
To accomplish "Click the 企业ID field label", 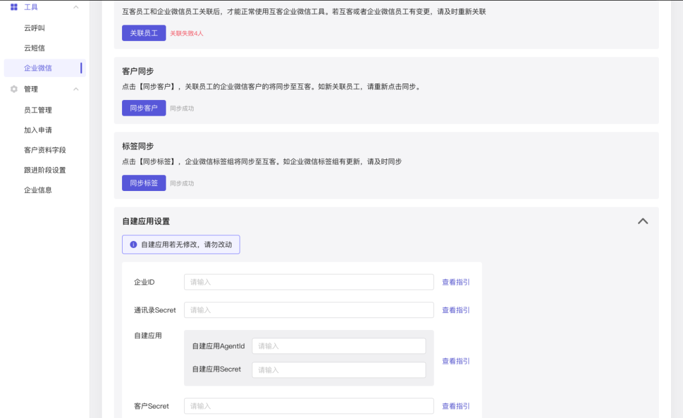I will (144, 282).
